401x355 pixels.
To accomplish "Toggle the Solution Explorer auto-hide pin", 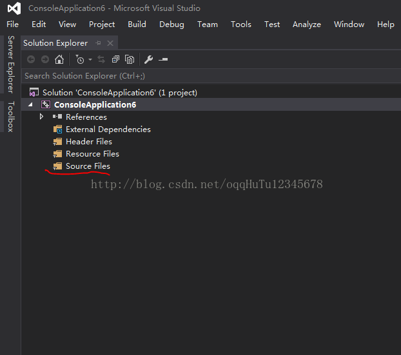I will (x=98, y=43).
